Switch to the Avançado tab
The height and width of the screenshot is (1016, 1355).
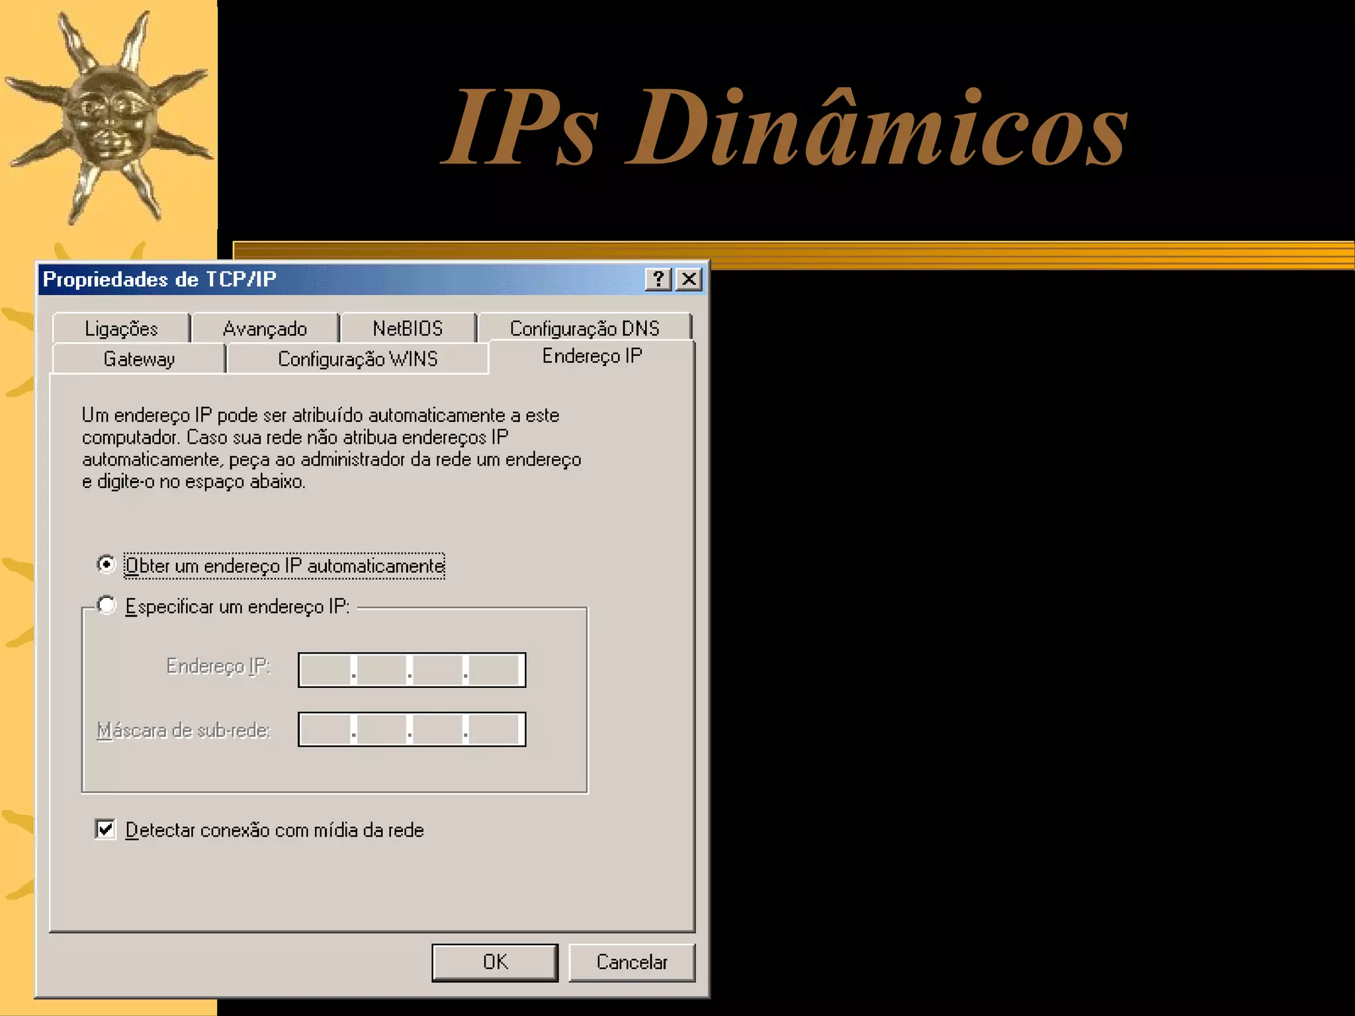click(x=265, y=328)
